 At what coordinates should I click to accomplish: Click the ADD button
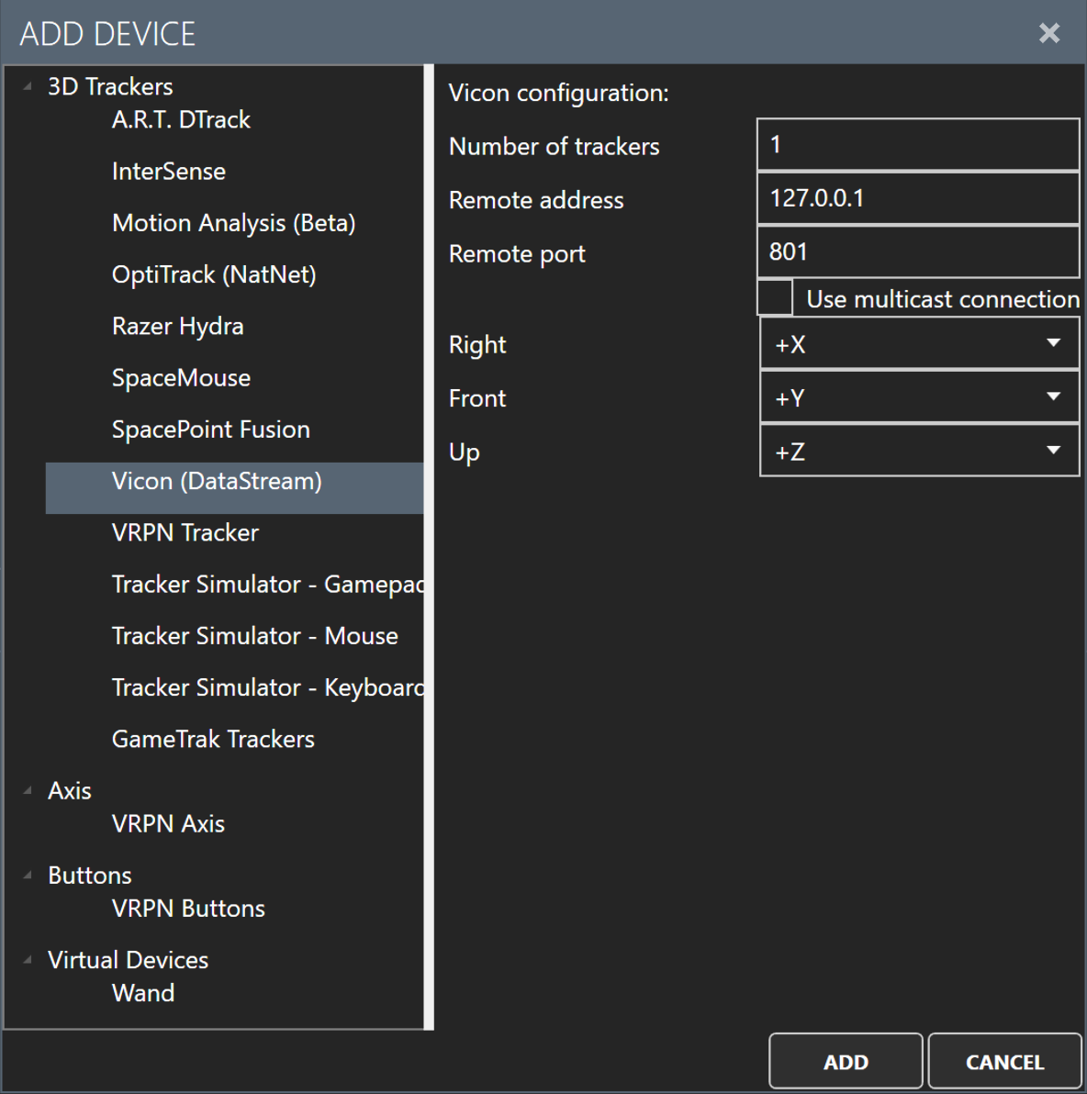846,1061
